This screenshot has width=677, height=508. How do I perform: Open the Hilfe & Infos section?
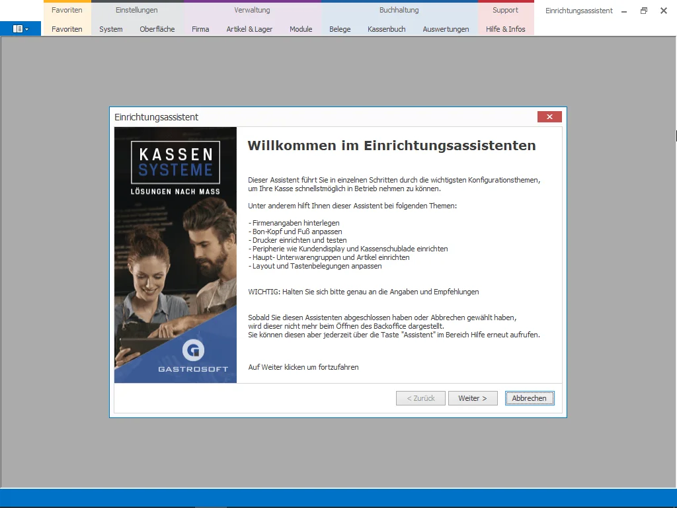506,29
